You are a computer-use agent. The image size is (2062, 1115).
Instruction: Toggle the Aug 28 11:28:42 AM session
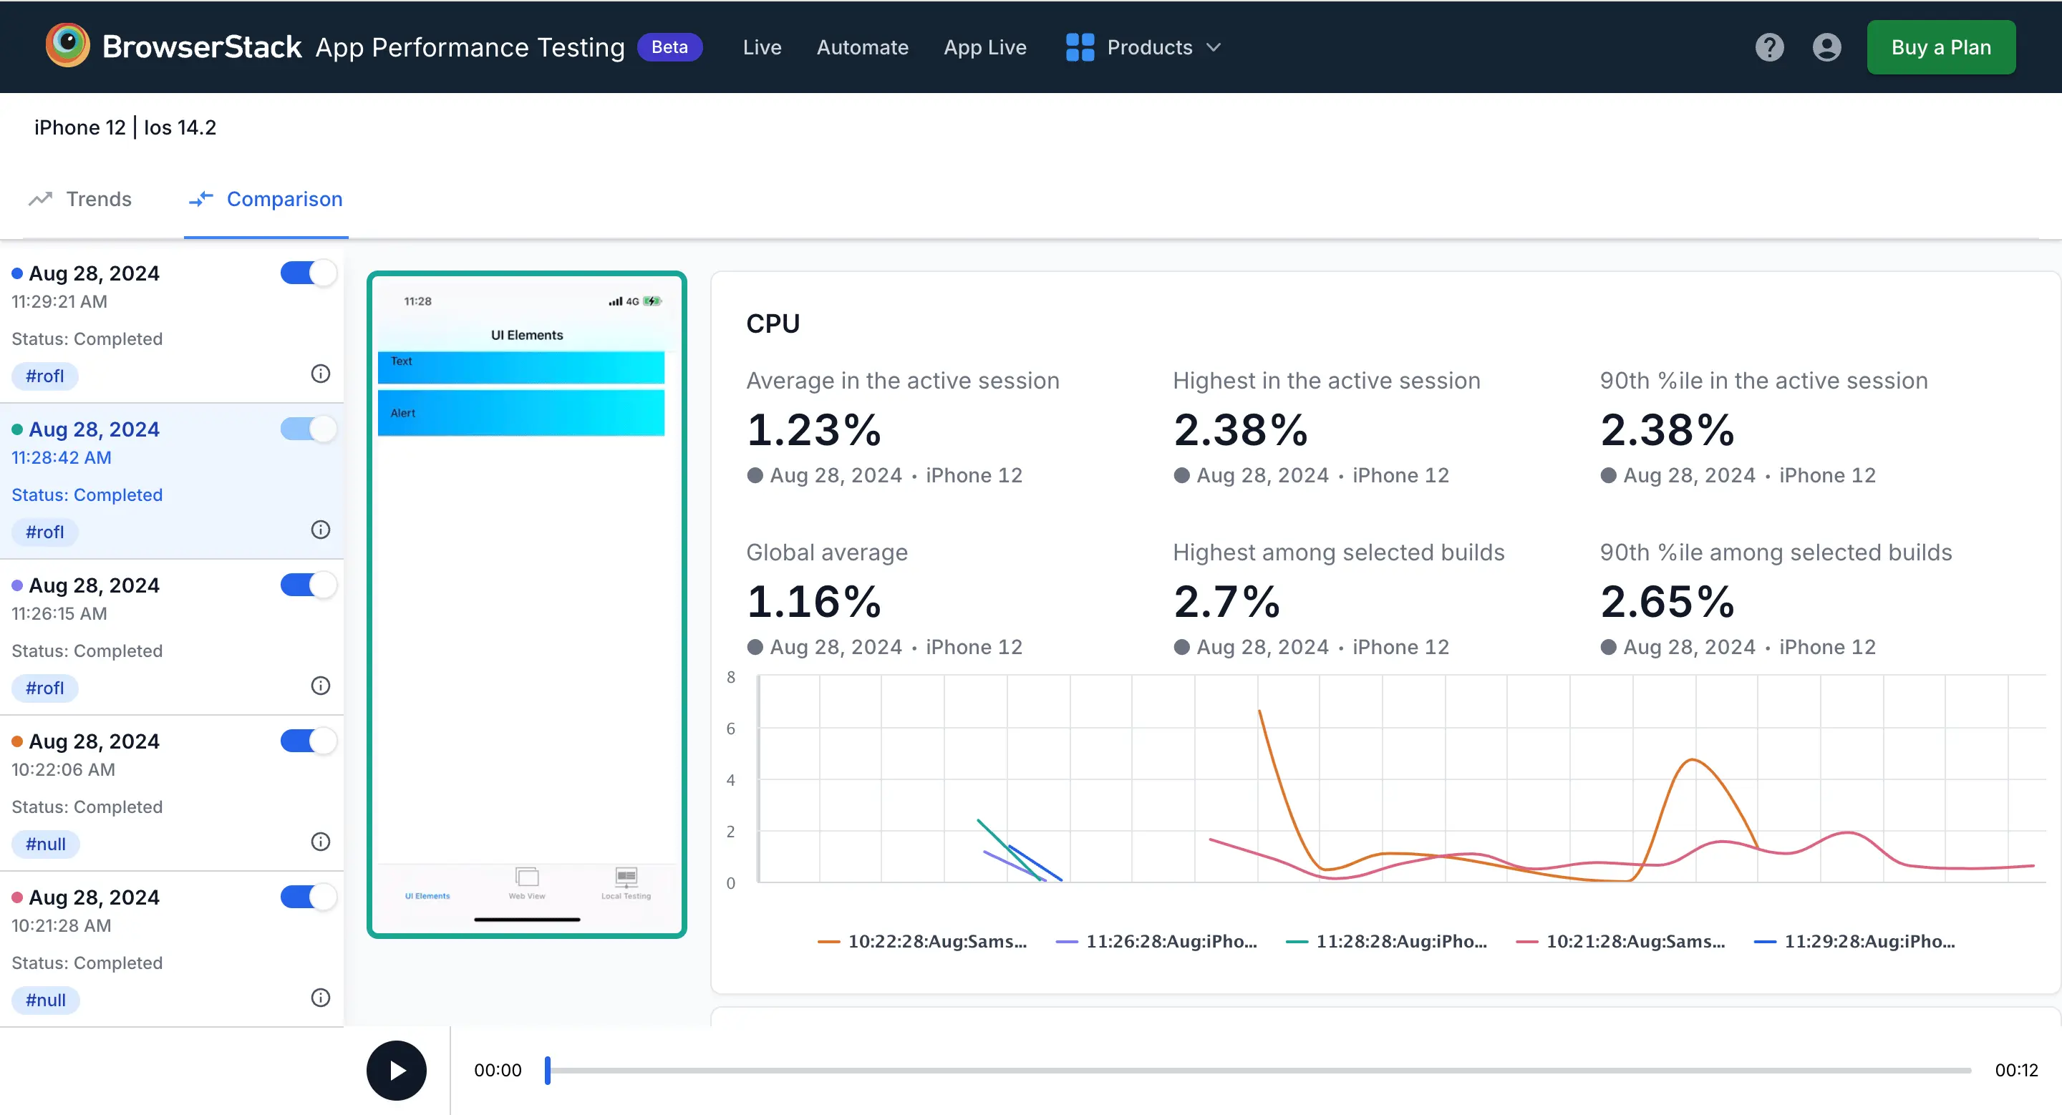coord(306,429)
